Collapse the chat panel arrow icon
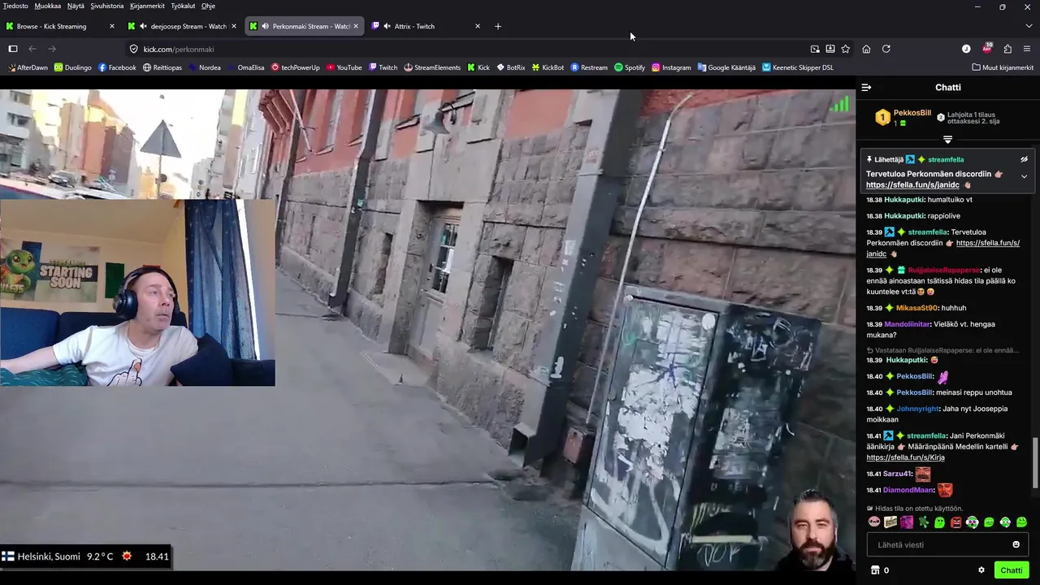Viewport: 1040px width, 585px height. click(866, 87)
